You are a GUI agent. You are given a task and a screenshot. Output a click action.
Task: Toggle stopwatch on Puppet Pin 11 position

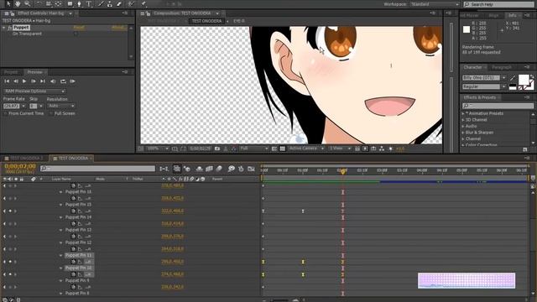tap(73, 262)
